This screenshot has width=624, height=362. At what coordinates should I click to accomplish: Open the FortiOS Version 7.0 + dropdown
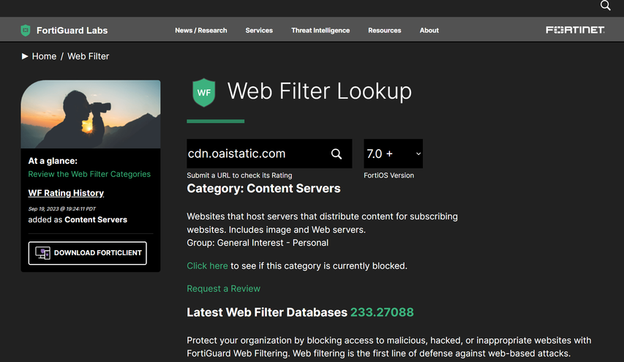pos(393,154)
